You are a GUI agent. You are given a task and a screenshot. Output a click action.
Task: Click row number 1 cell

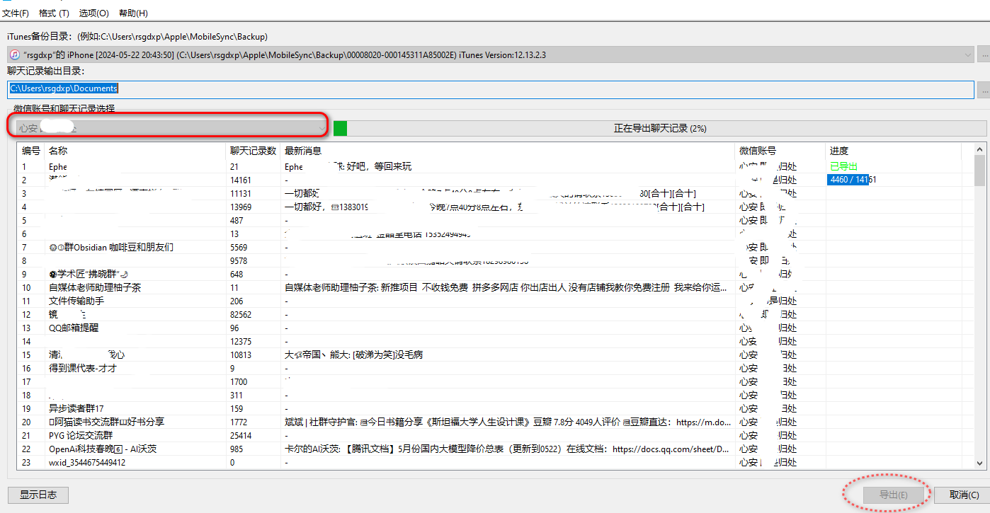click(24, 166)
